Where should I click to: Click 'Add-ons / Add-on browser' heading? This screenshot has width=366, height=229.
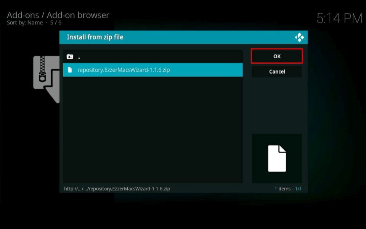tap(58, 15)
